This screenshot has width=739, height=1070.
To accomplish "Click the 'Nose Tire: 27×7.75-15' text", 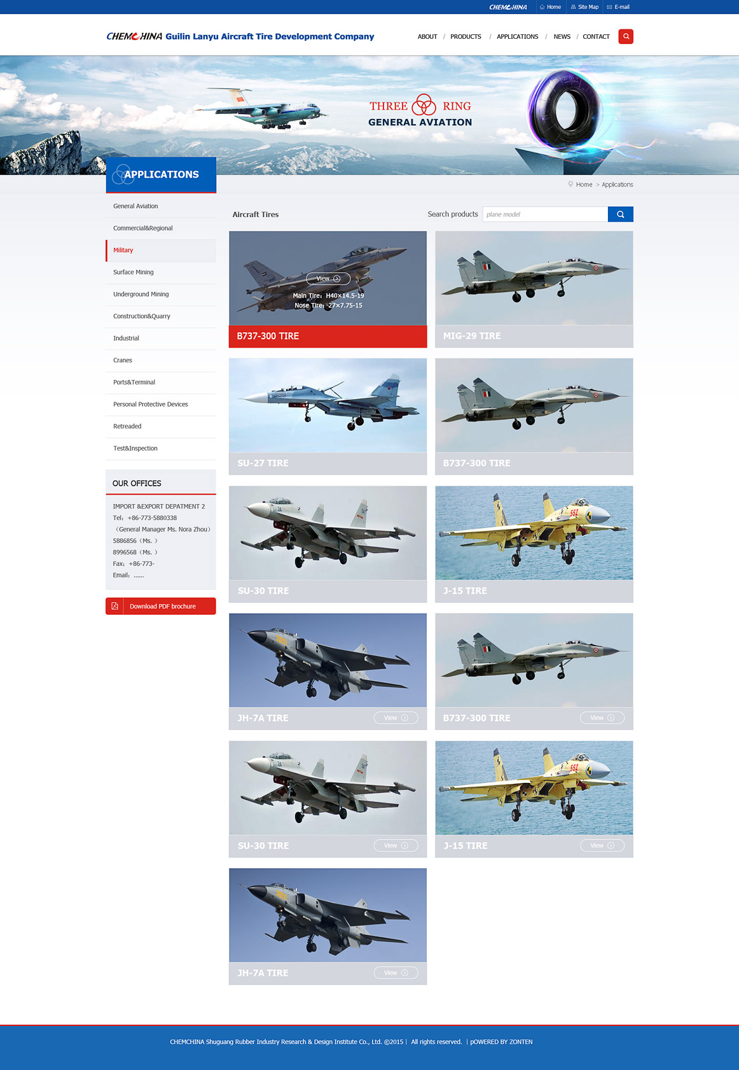I will [x=328, y=306].
